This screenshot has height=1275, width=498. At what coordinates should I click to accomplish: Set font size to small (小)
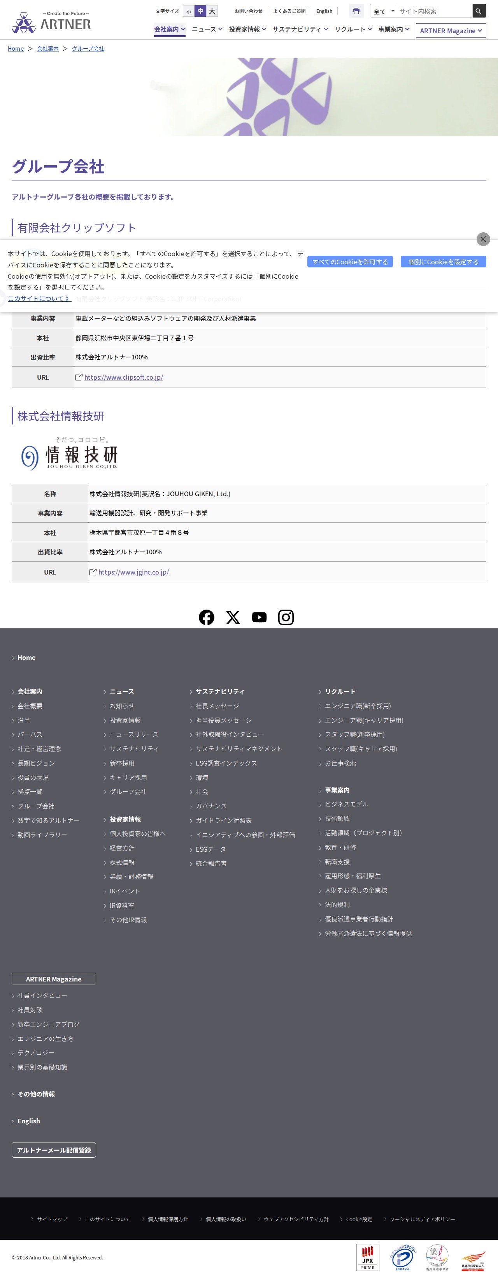coord(188,11)
